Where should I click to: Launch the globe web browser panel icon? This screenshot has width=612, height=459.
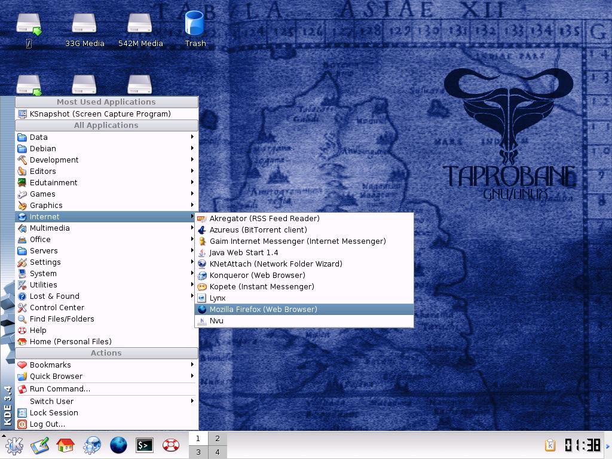pos(118,445)
